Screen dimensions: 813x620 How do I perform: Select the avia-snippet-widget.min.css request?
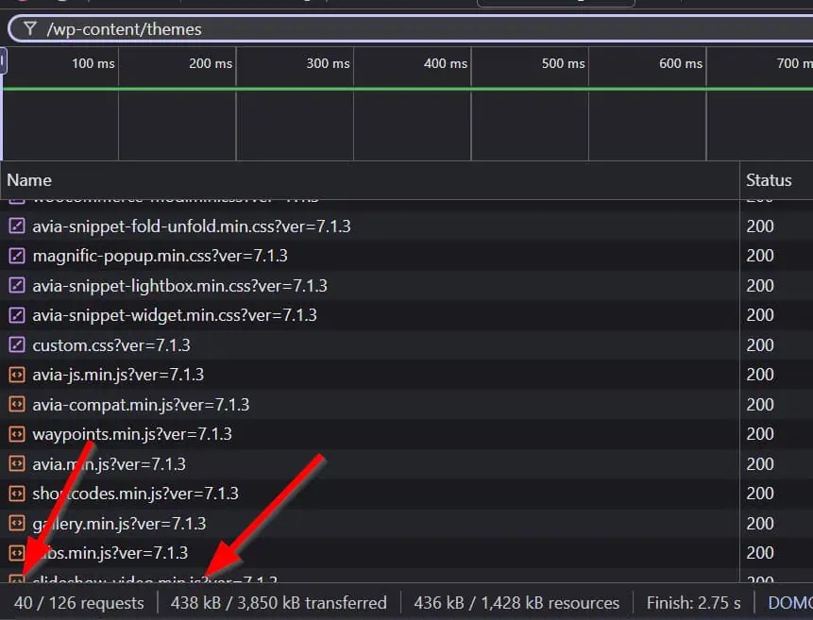click(x=175, y=315)
